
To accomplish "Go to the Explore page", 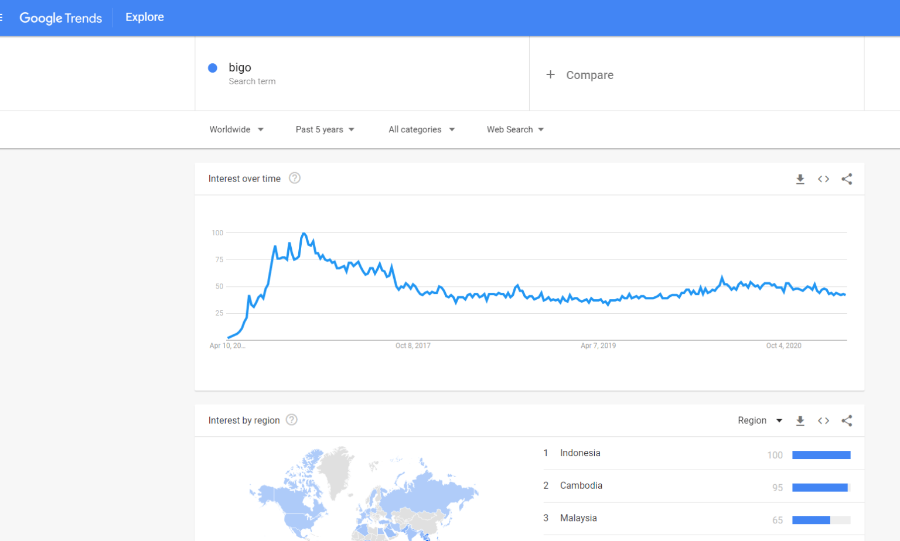I will 145,17.
